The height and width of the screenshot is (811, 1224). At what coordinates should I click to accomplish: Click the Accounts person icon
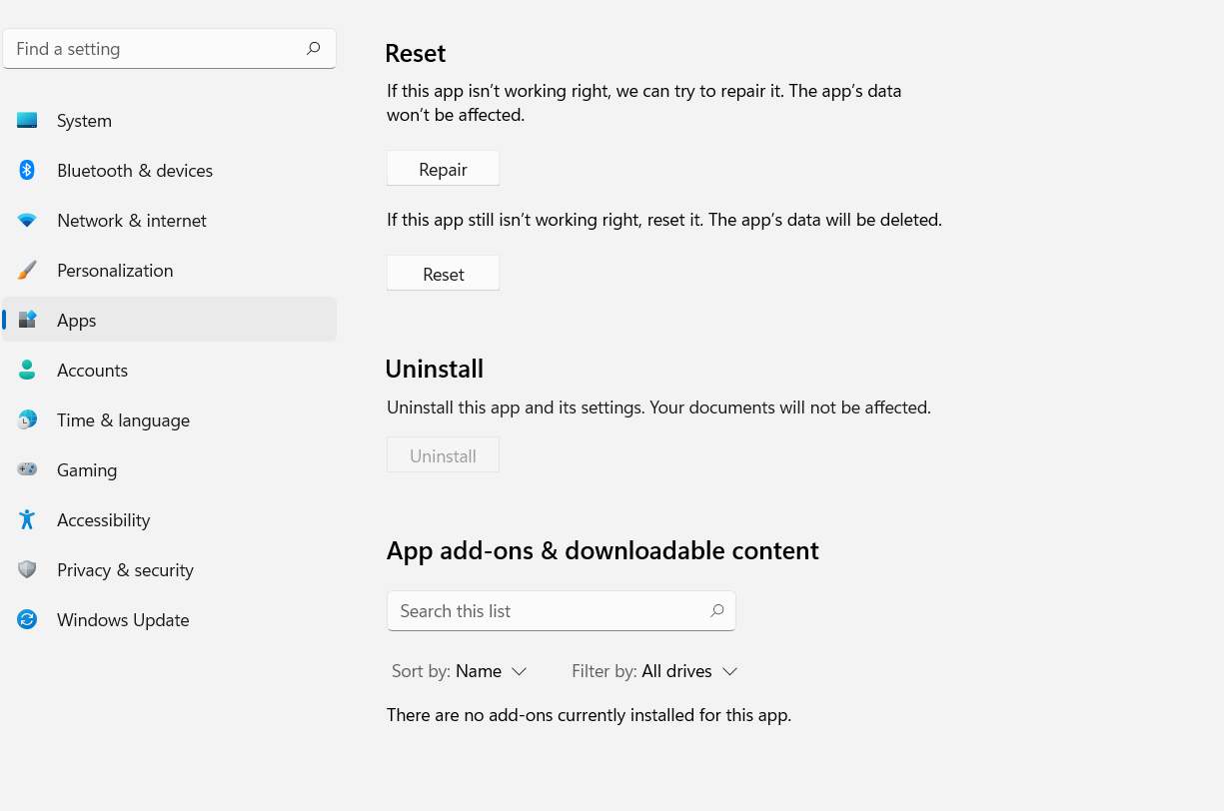pos(27,371)
